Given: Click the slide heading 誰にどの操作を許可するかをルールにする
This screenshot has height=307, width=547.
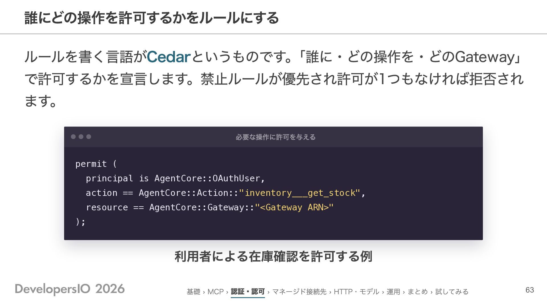Looking at the screenshot, I should [x=152, y=18].
